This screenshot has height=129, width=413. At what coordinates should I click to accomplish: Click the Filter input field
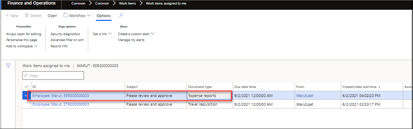(53, 75)
